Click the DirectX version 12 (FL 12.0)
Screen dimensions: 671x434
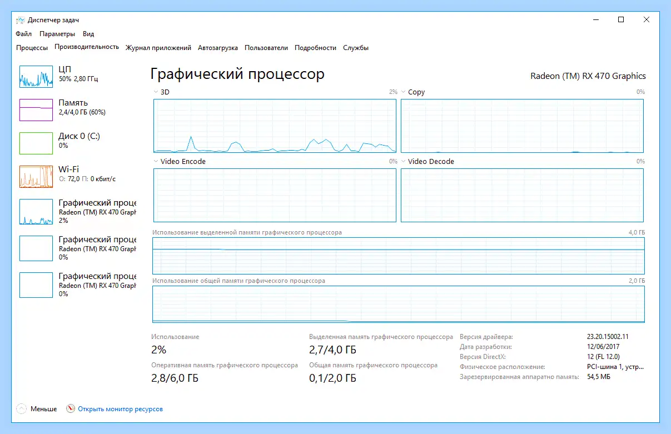pos(603,357)
